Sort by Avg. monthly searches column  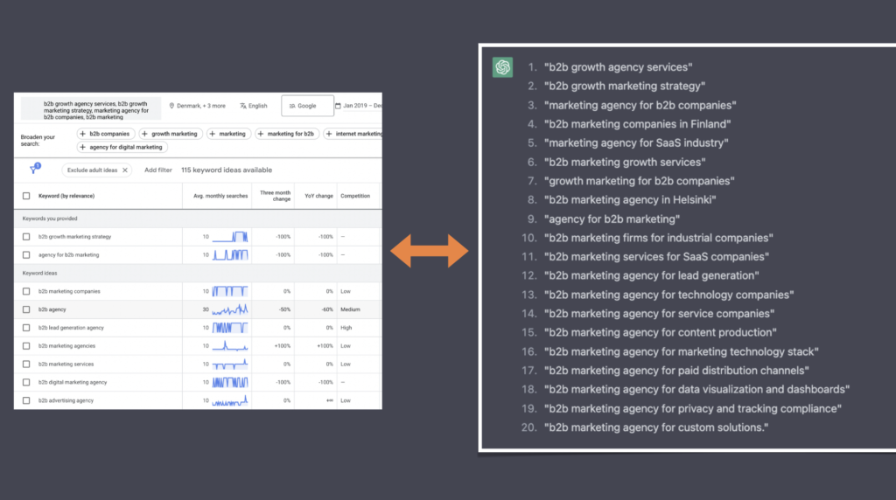pyautogui.click(x=220, y=196)
